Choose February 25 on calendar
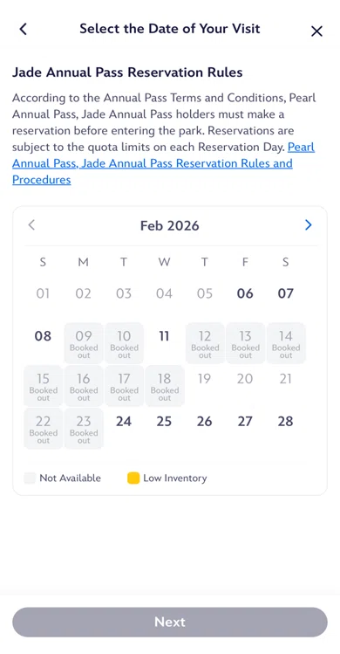The width and height of the screenshot is (340, 654). tap(164, 422)
